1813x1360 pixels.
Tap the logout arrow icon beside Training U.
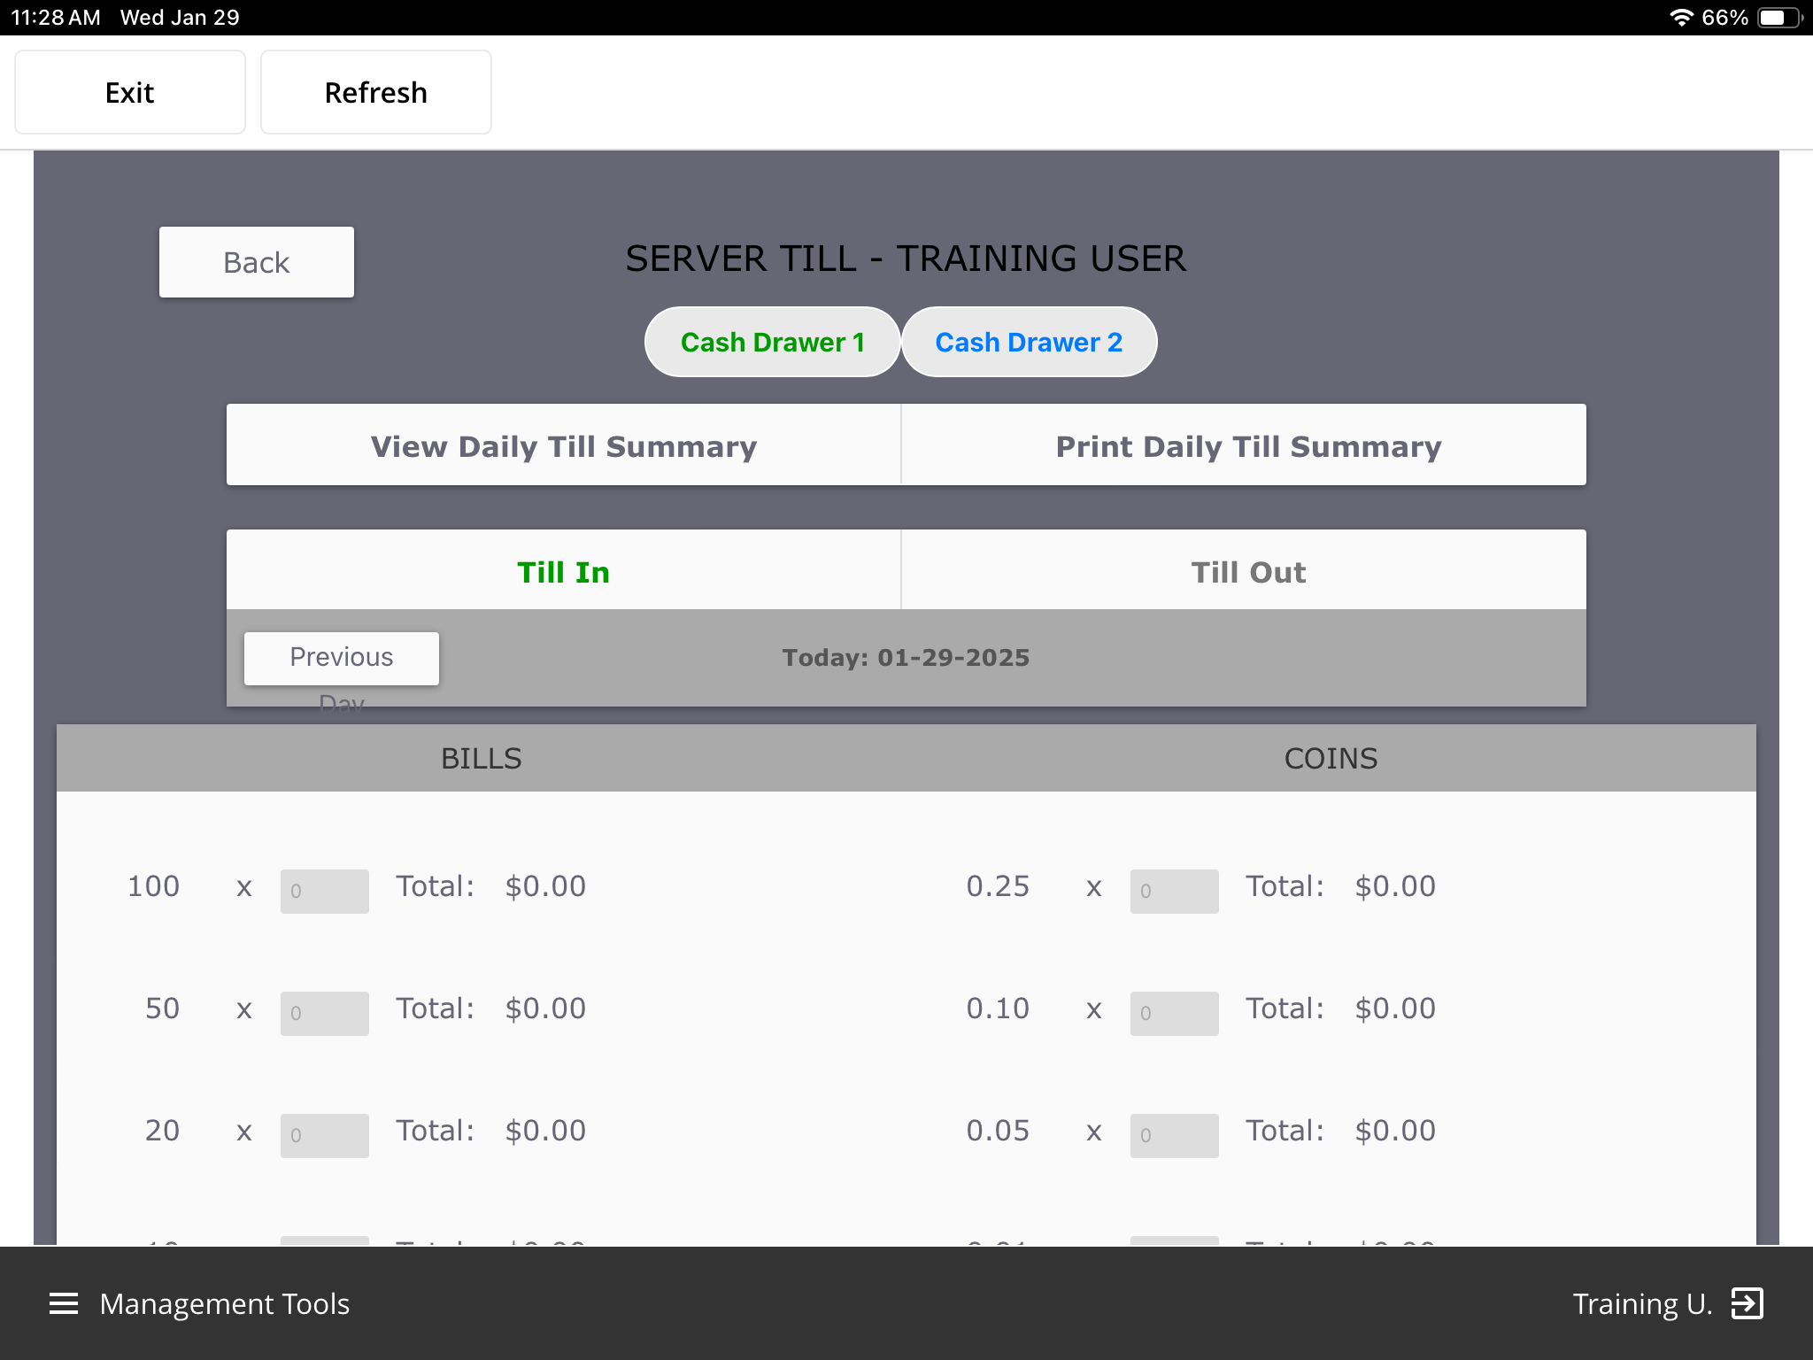(1747, 1303)
